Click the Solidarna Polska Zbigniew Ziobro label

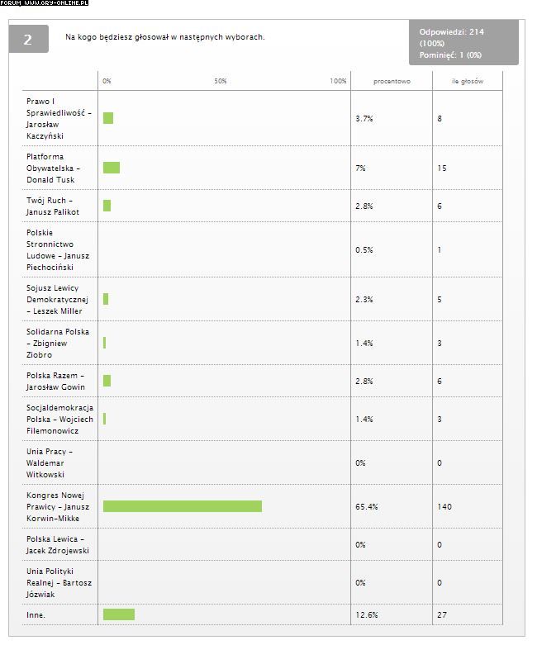58,343
